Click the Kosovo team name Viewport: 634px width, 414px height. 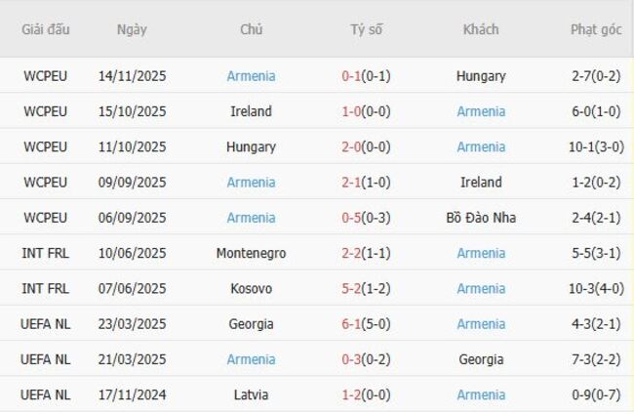click(251, 288)
